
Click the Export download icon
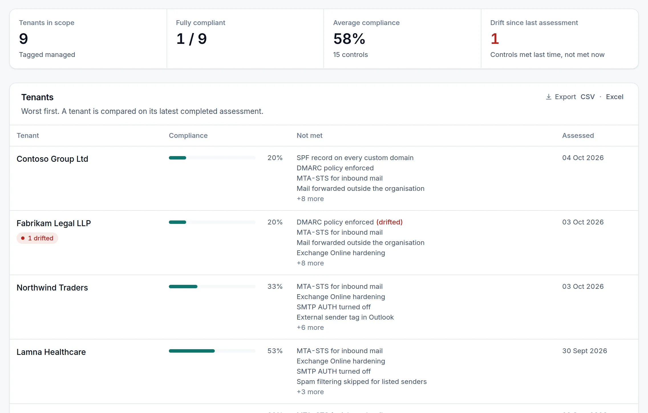[x=548, y=97]
